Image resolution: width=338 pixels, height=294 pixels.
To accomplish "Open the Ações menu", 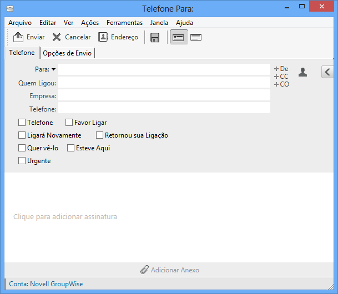I will [x=90, y=23].
